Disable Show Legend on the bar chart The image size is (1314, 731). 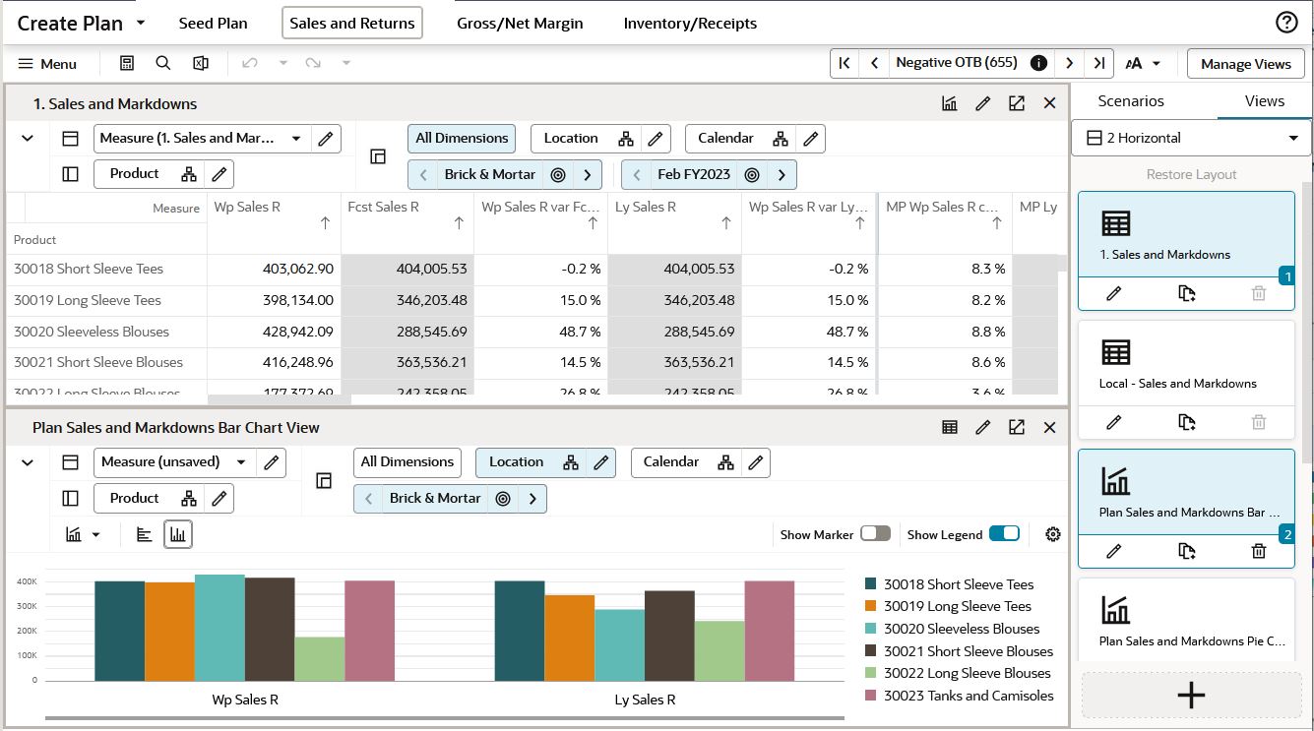click(x=1006, y=533)
